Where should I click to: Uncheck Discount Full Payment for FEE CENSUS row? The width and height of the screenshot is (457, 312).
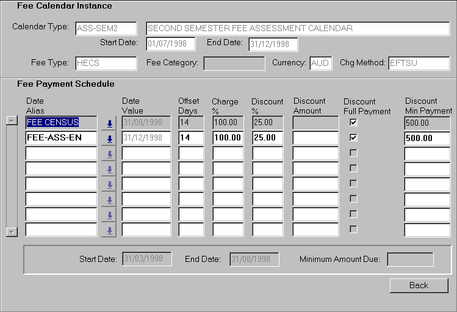[353, 123]
